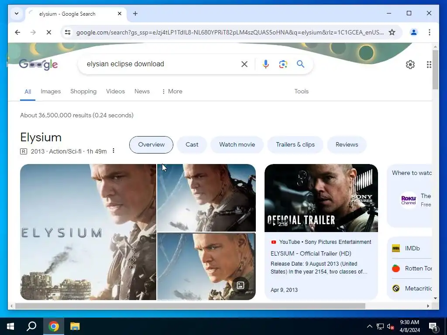Switch to the Videos tab
The height and width of the screenshot is (335, 447).
[x=115, y=92]
